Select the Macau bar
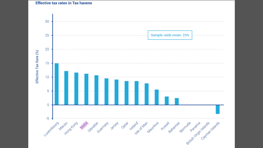263x148 pixels. click(66, 88)
